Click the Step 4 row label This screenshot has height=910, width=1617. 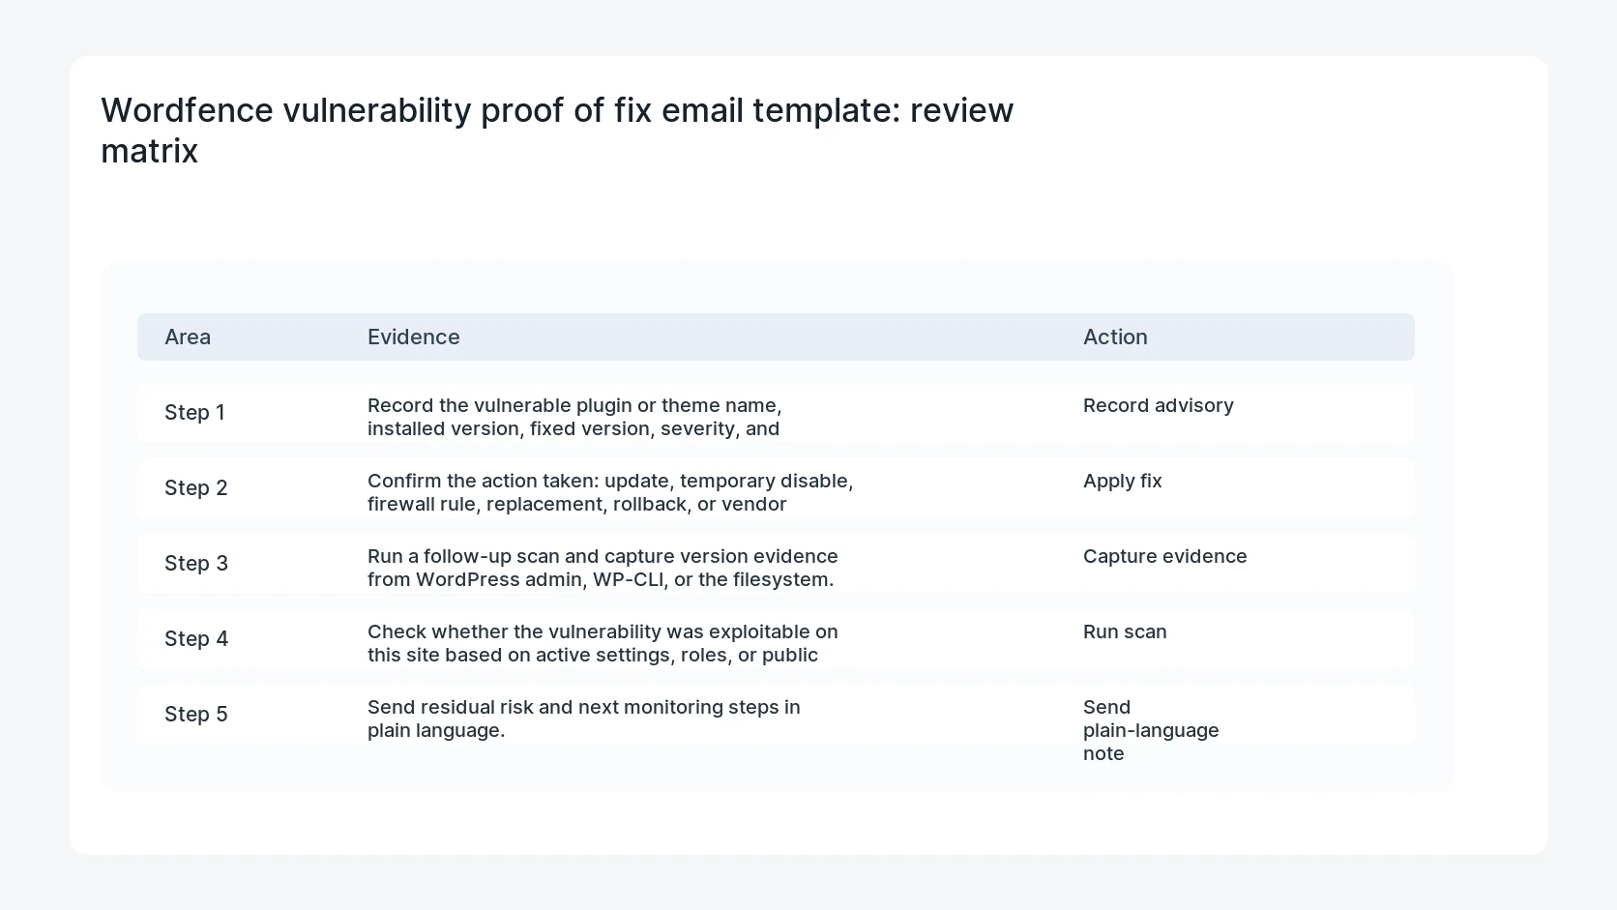(196, 638)
